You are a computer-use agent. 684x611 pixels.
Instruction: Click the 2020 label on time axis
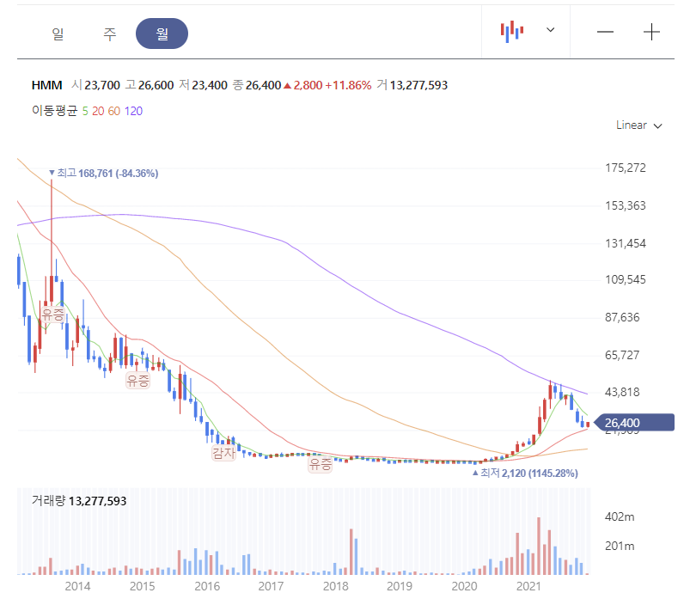click(x=464, y=586)
